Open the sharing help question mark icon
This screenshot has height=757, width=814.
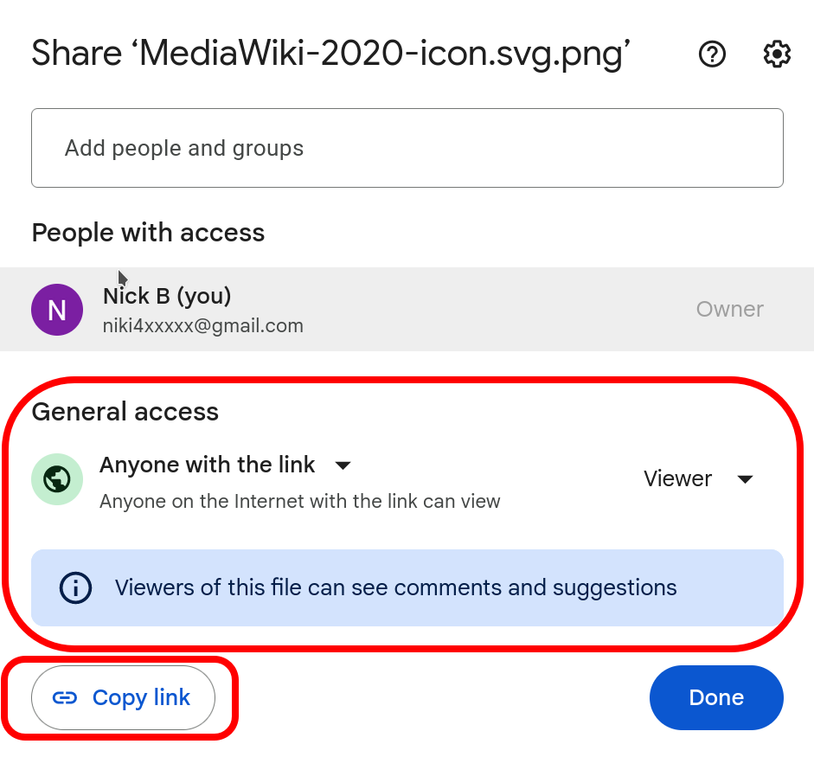point(712,55)
